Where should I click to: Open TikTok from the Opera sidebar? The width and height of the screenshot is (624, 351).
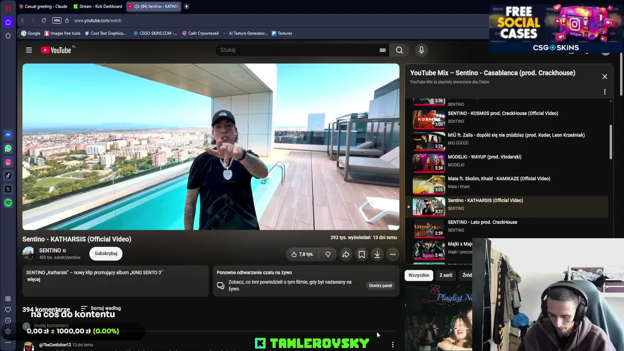(x=8, y=175)
